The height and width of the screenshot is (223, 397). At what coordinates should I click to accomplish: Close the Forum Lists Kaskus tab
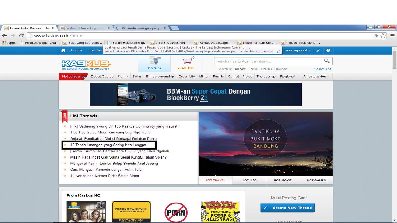(53, 28)
